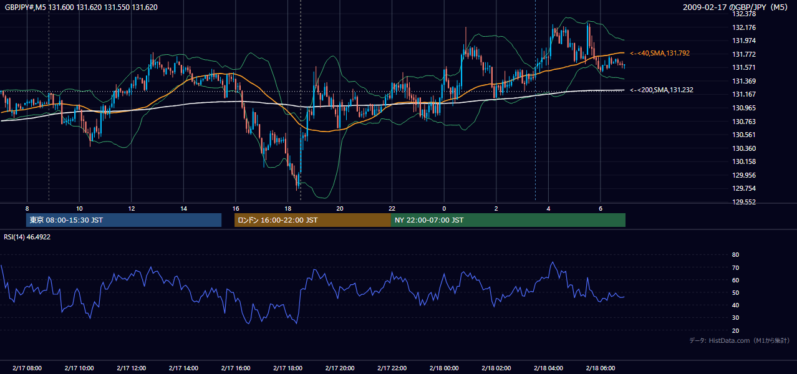Click the NY 22:00-07:00 JST session bar

508,220
